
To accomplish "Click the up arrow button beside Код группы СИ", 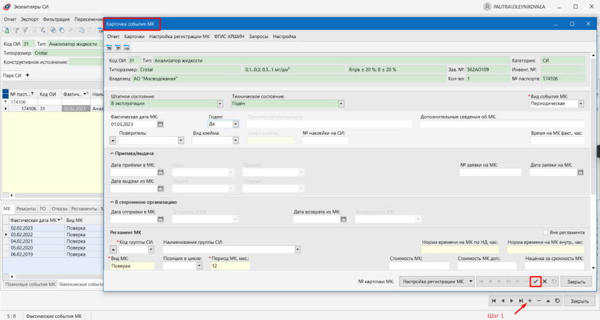I will [x=113, y=250].
